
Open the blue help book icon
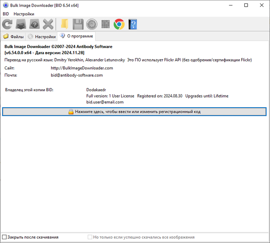click(x=133, y=24)
